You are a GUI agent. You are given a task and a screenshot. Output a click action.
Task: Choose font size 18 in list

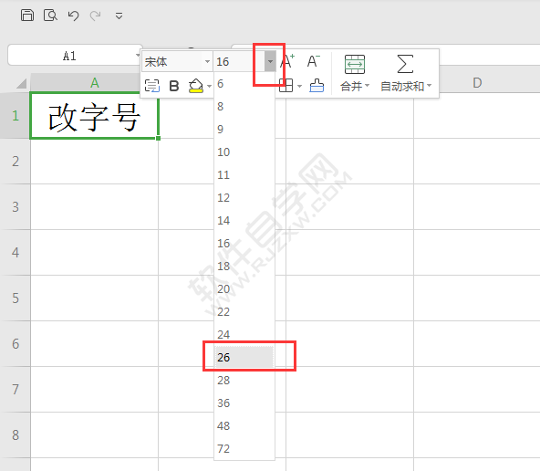tap(244, 266)
